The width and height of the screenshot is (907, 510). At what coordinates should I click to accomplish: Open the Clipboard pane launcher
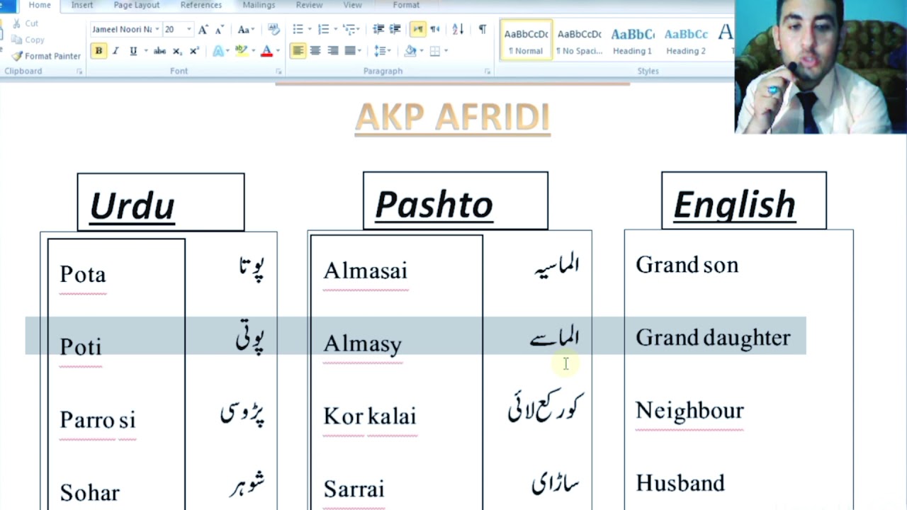point(79,72)
